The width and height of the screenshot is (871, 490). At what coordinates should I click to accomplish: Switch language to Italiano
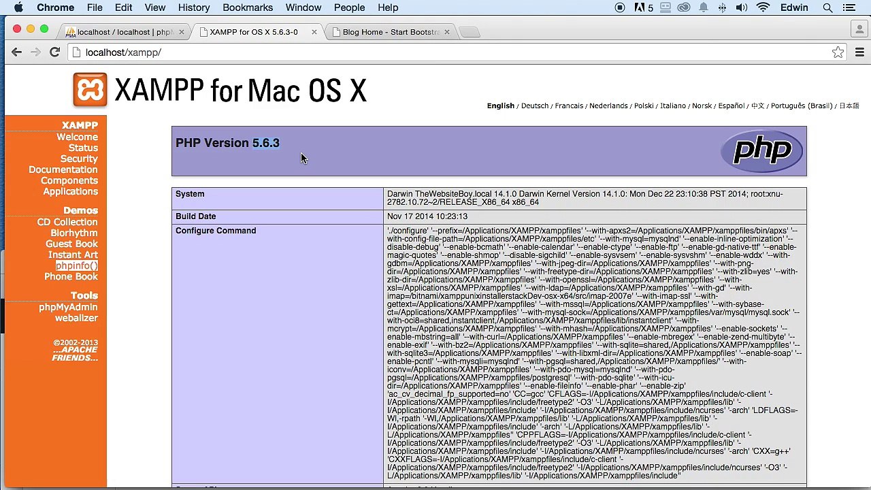[673, 105]
